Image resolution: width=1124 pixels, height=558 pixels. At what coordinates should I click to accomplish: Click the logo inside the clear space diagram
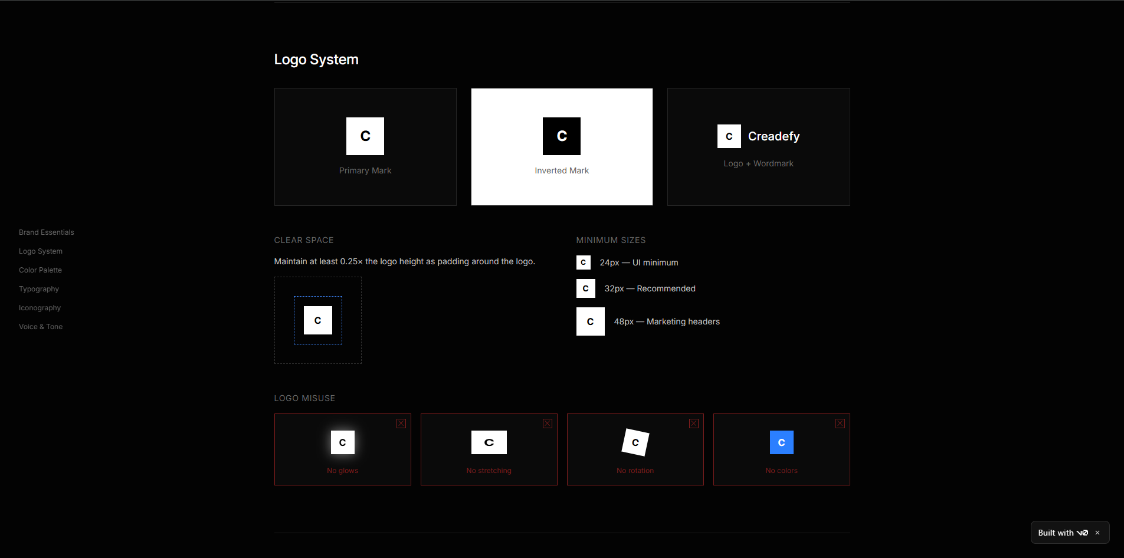[x=318, y=320]
